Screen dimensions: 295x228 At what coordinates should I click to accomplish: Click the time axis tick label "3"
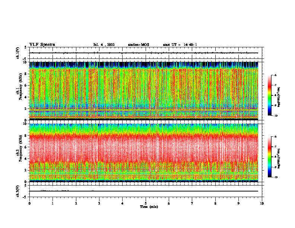(x=99, y=203)
